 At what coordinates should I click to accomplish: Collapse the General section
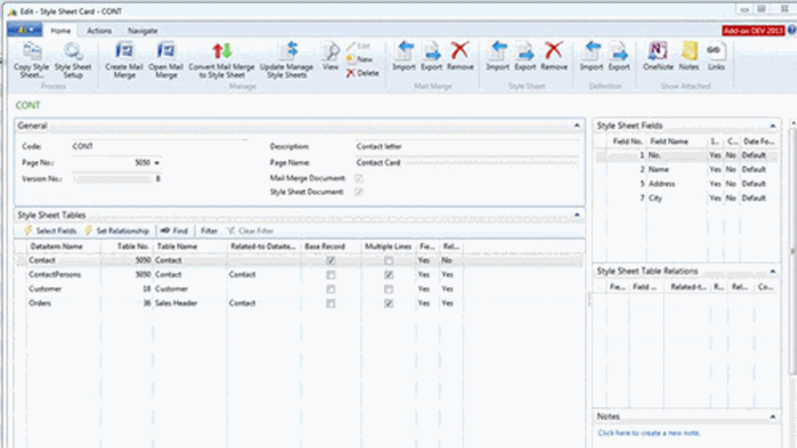click(577, 125)
